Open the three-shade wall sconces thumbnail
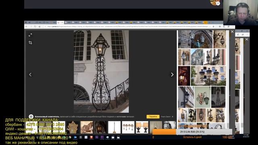 [x=128, y=127]
